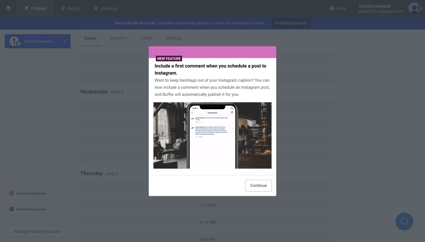
Task: Open the chat support bubble
Action: [x=404, y=221]
